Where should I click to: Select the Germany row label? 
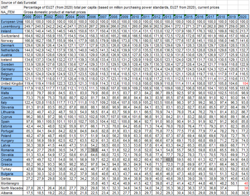pos(11,69)
